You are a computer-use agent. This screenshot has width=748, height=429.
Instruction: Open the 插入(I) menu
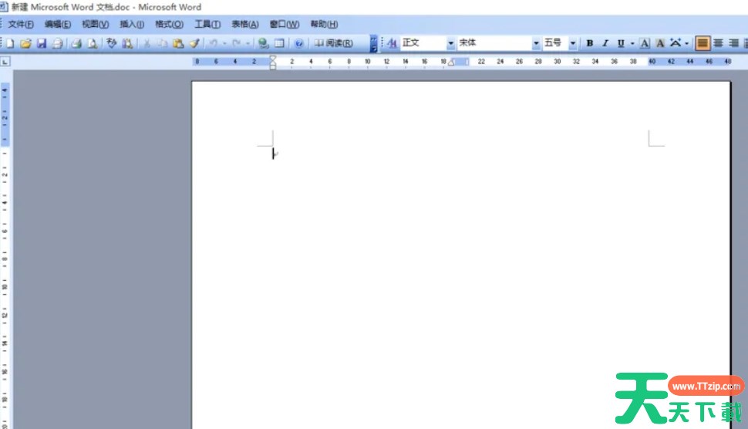pyautogui.click(x=132, y=25)
